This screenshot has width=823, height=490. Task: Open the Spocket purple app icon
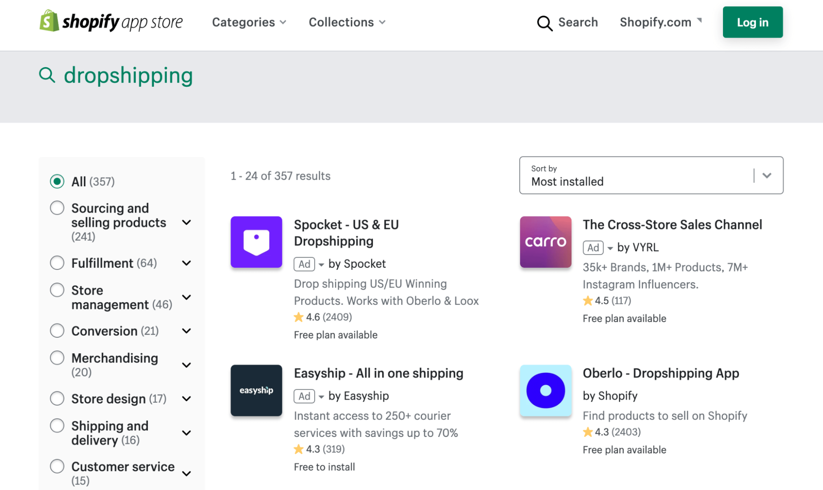tap(256, 242)
